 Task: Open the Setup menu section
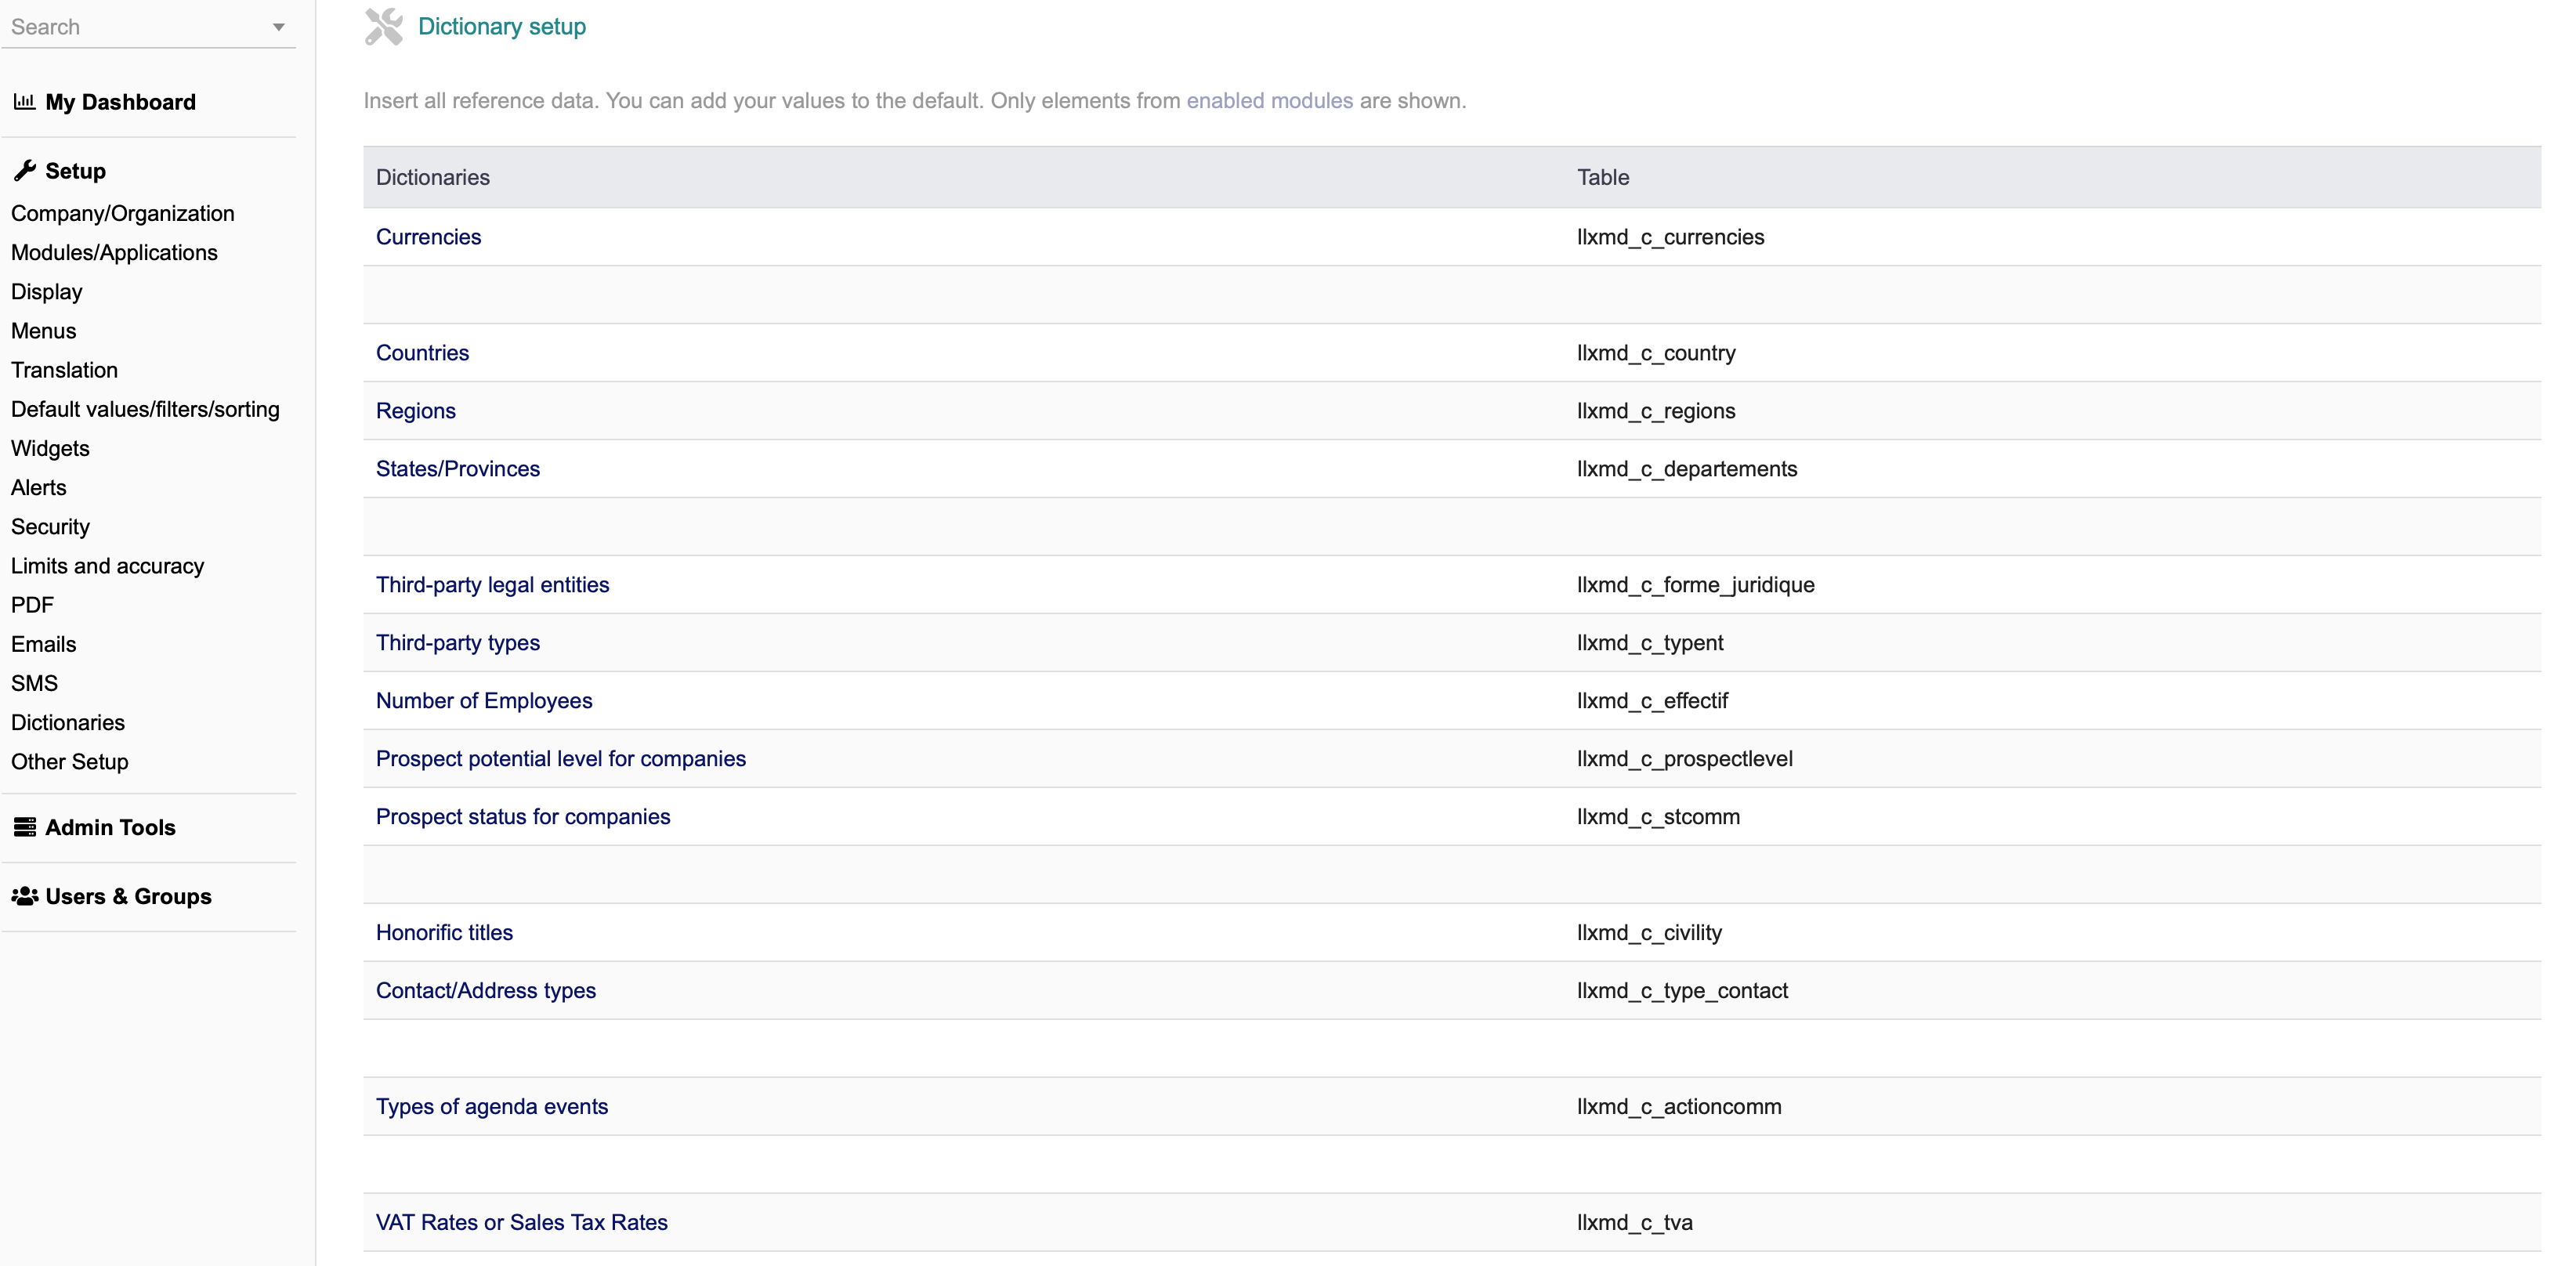(x=75, y=171)
